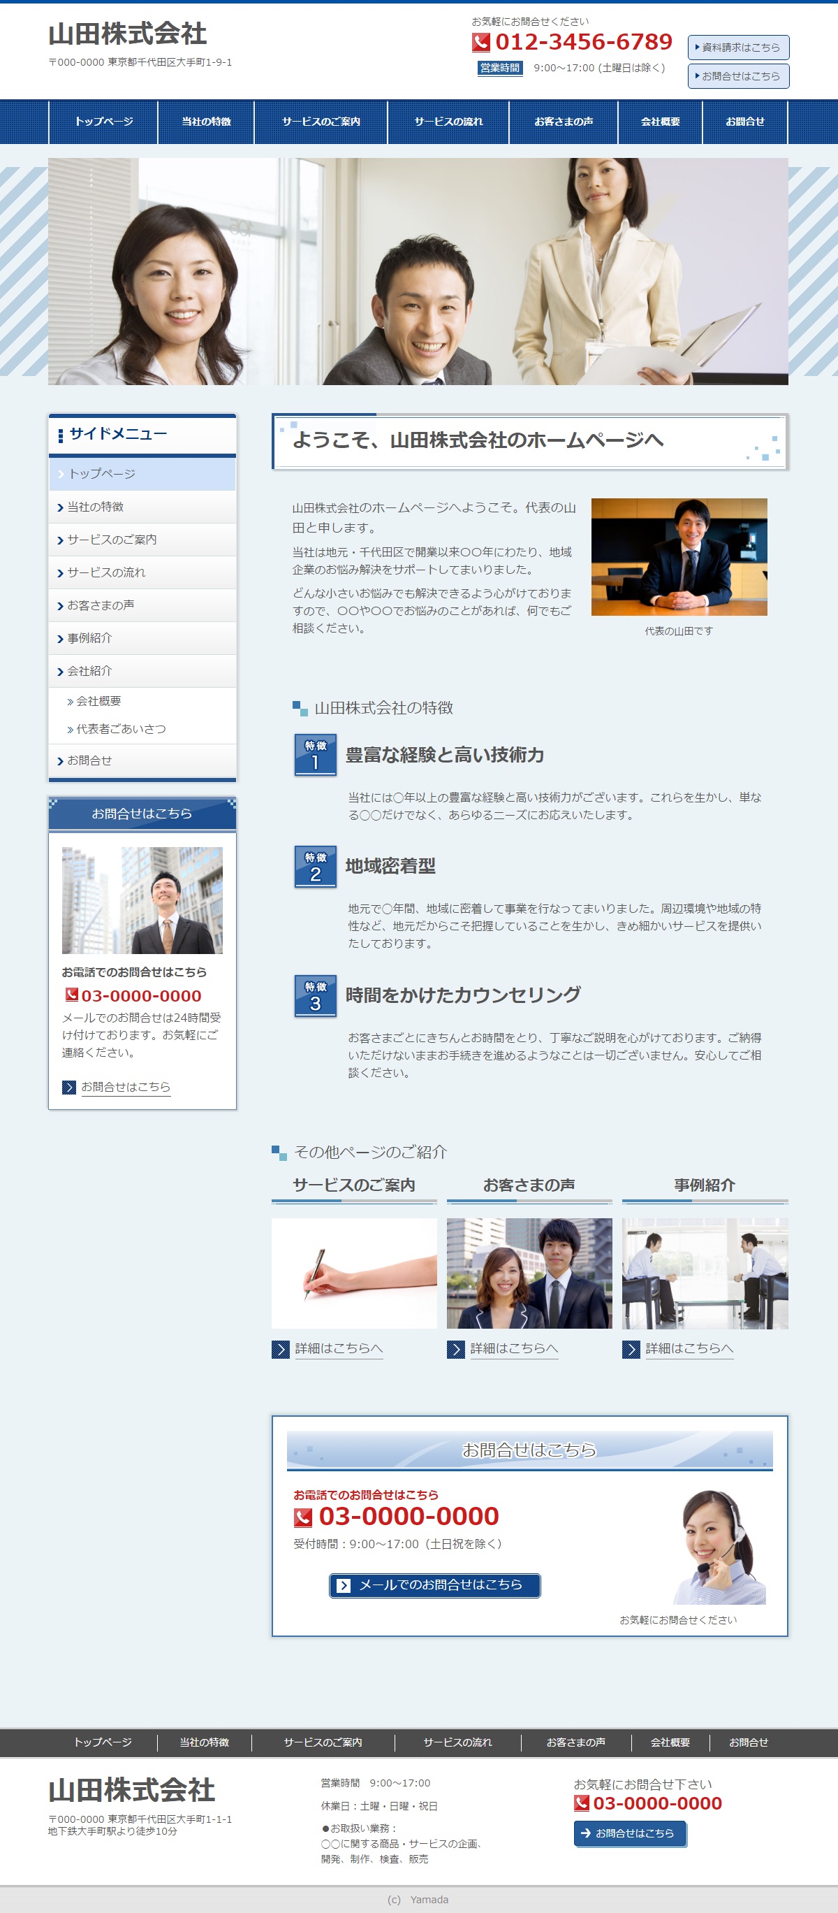Click the 特徴 1 badge icon
This screenshot has width=838, height=1913.
pos(316,755)
